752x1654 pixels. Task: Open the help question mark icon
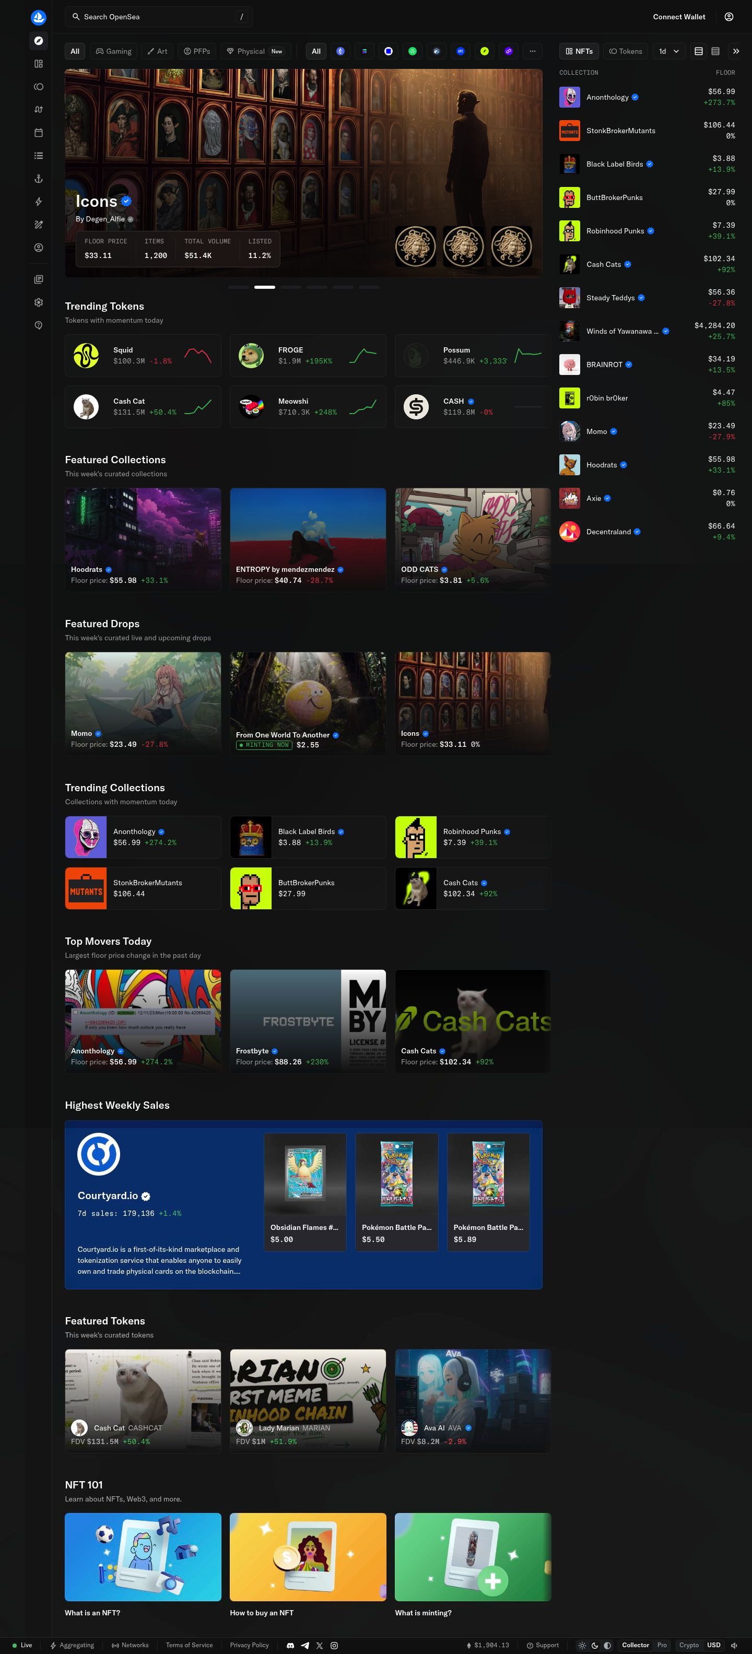[x=39, y=325]
